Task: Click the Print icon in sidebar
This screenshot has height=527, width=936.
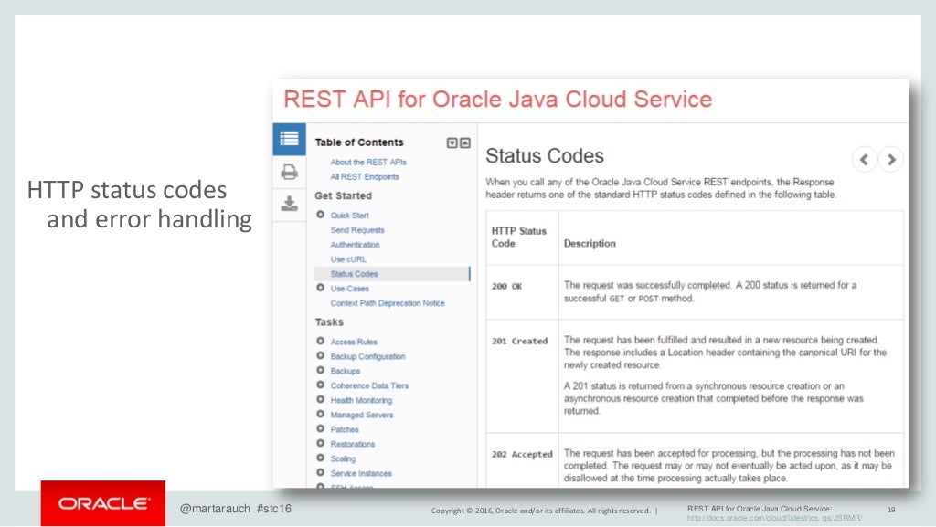Action: click(289, 171)
